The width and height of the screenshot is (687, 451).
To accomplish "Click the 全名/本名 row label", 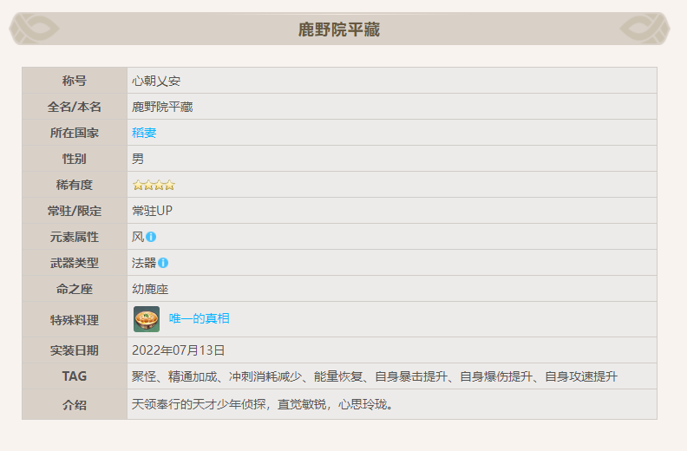I will (75, 107).
